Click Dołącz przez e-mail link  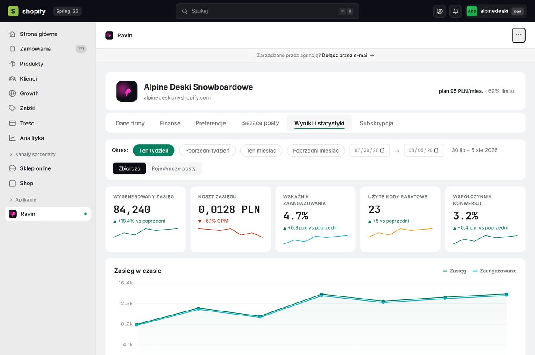coord(348,56)
